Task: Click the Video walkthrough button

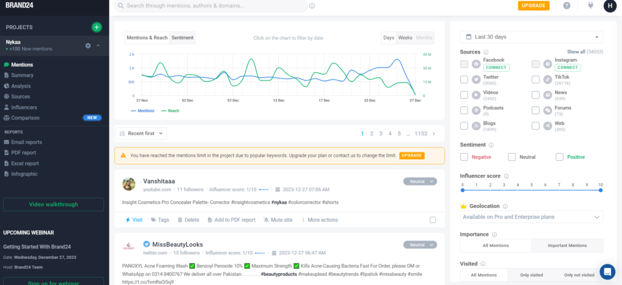Action: 53,204
